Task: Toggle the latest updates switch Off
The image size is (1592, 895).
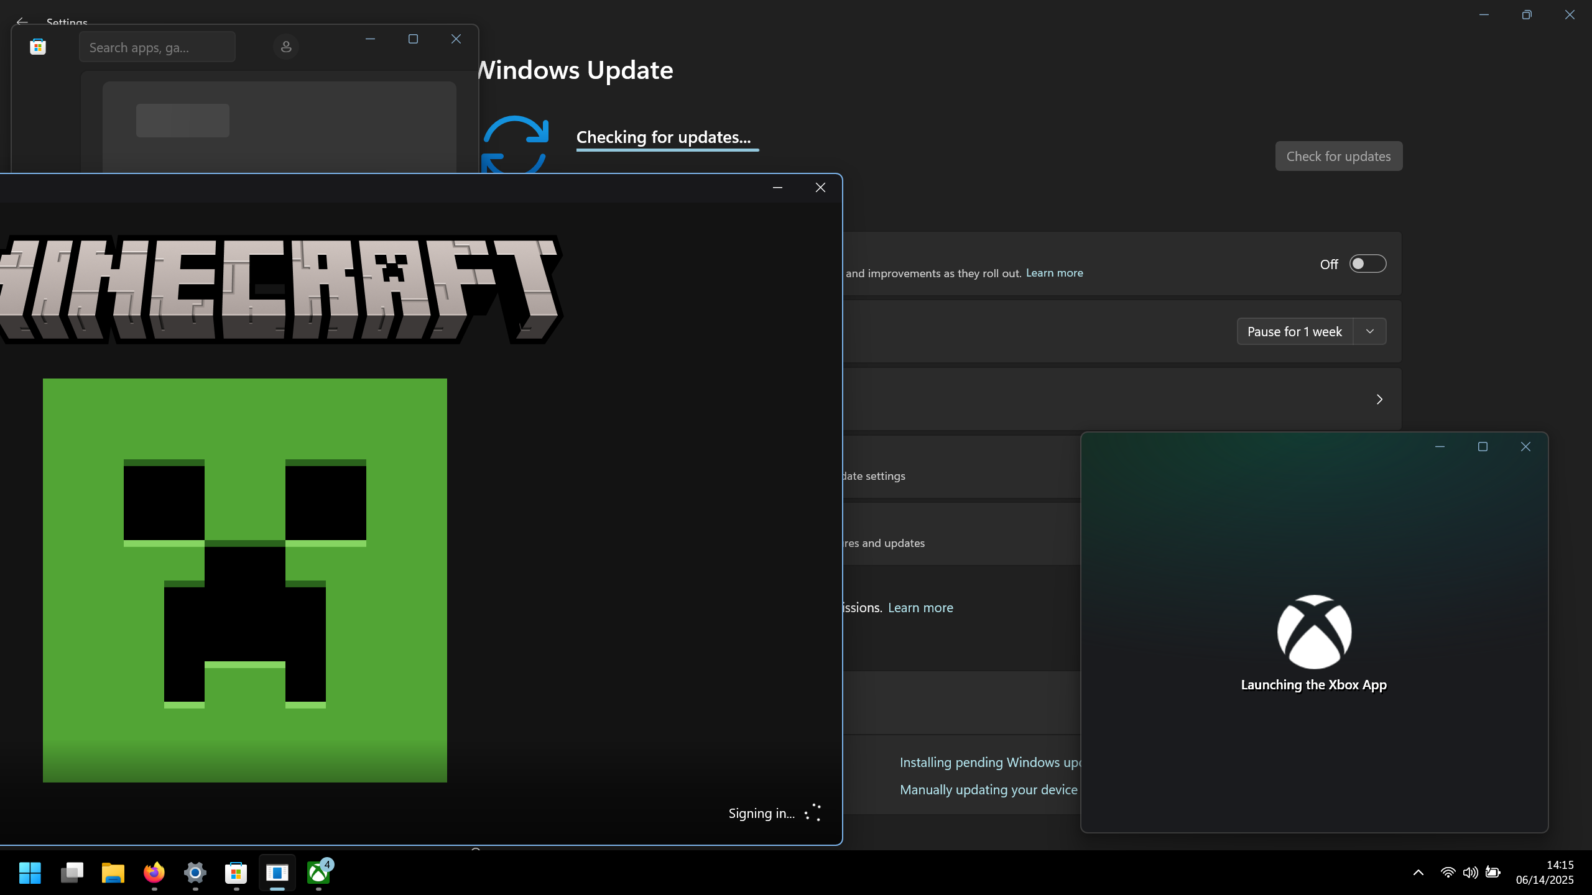Action: tap(1368, 264)
